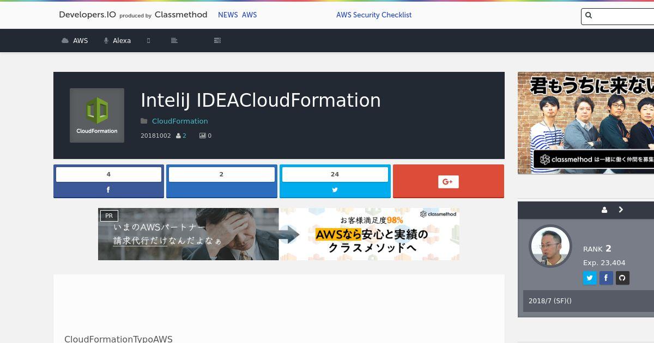Open the Developers.IO site logo
654x343 pixels.
click(x=133, y=15)
